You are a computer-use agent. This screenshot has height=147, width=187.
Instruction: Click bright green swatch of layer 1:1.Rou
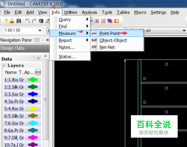[x=33, y=80]
